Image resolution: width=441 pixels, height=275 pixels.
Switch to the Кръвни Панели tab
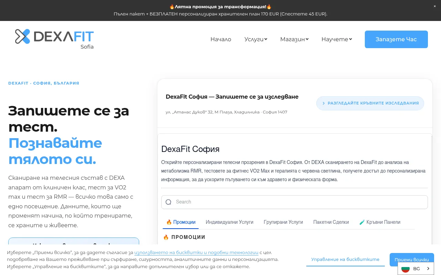coord(380,222)
